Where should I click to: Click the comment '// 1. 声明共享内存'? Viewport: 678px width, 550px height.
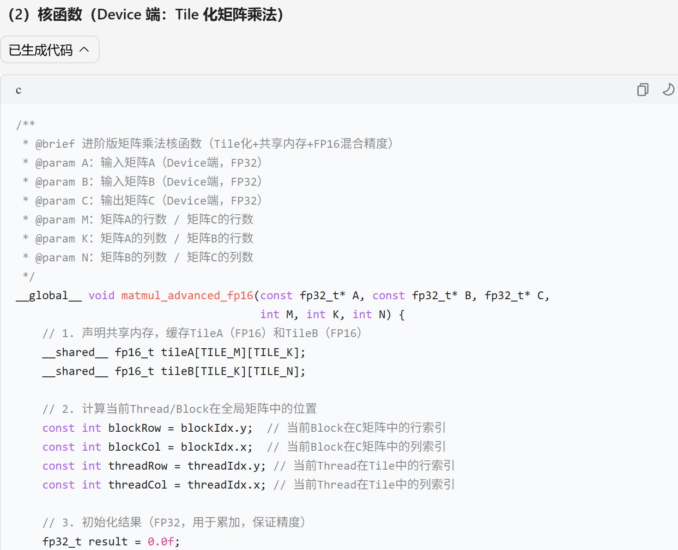click(202, 333)
